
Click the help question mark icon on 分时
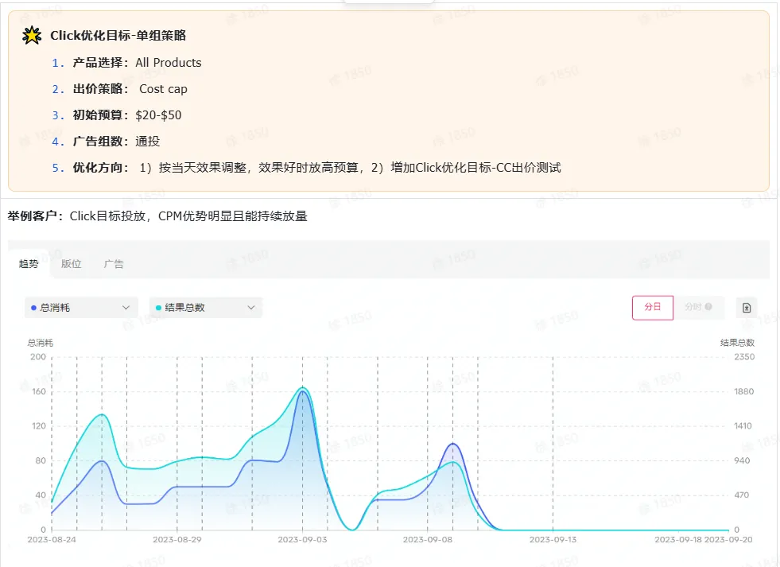[x=708, y=307]
